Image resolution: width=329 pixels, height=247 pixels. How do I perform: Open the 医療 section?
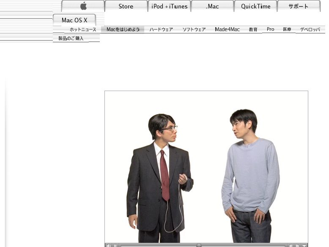point(287,29)
